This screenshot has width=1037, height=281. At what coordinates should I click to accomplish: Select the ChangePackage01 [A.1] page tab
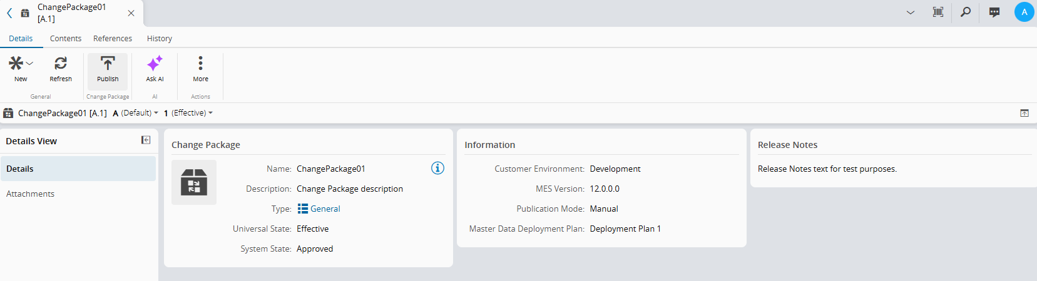tap(72, 13)
